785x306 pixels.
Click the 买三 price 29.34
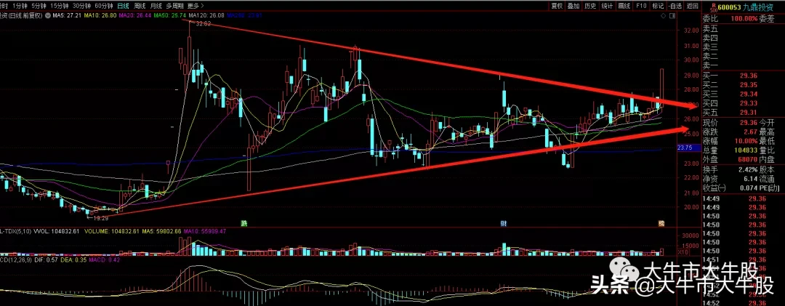click(749, 94)
